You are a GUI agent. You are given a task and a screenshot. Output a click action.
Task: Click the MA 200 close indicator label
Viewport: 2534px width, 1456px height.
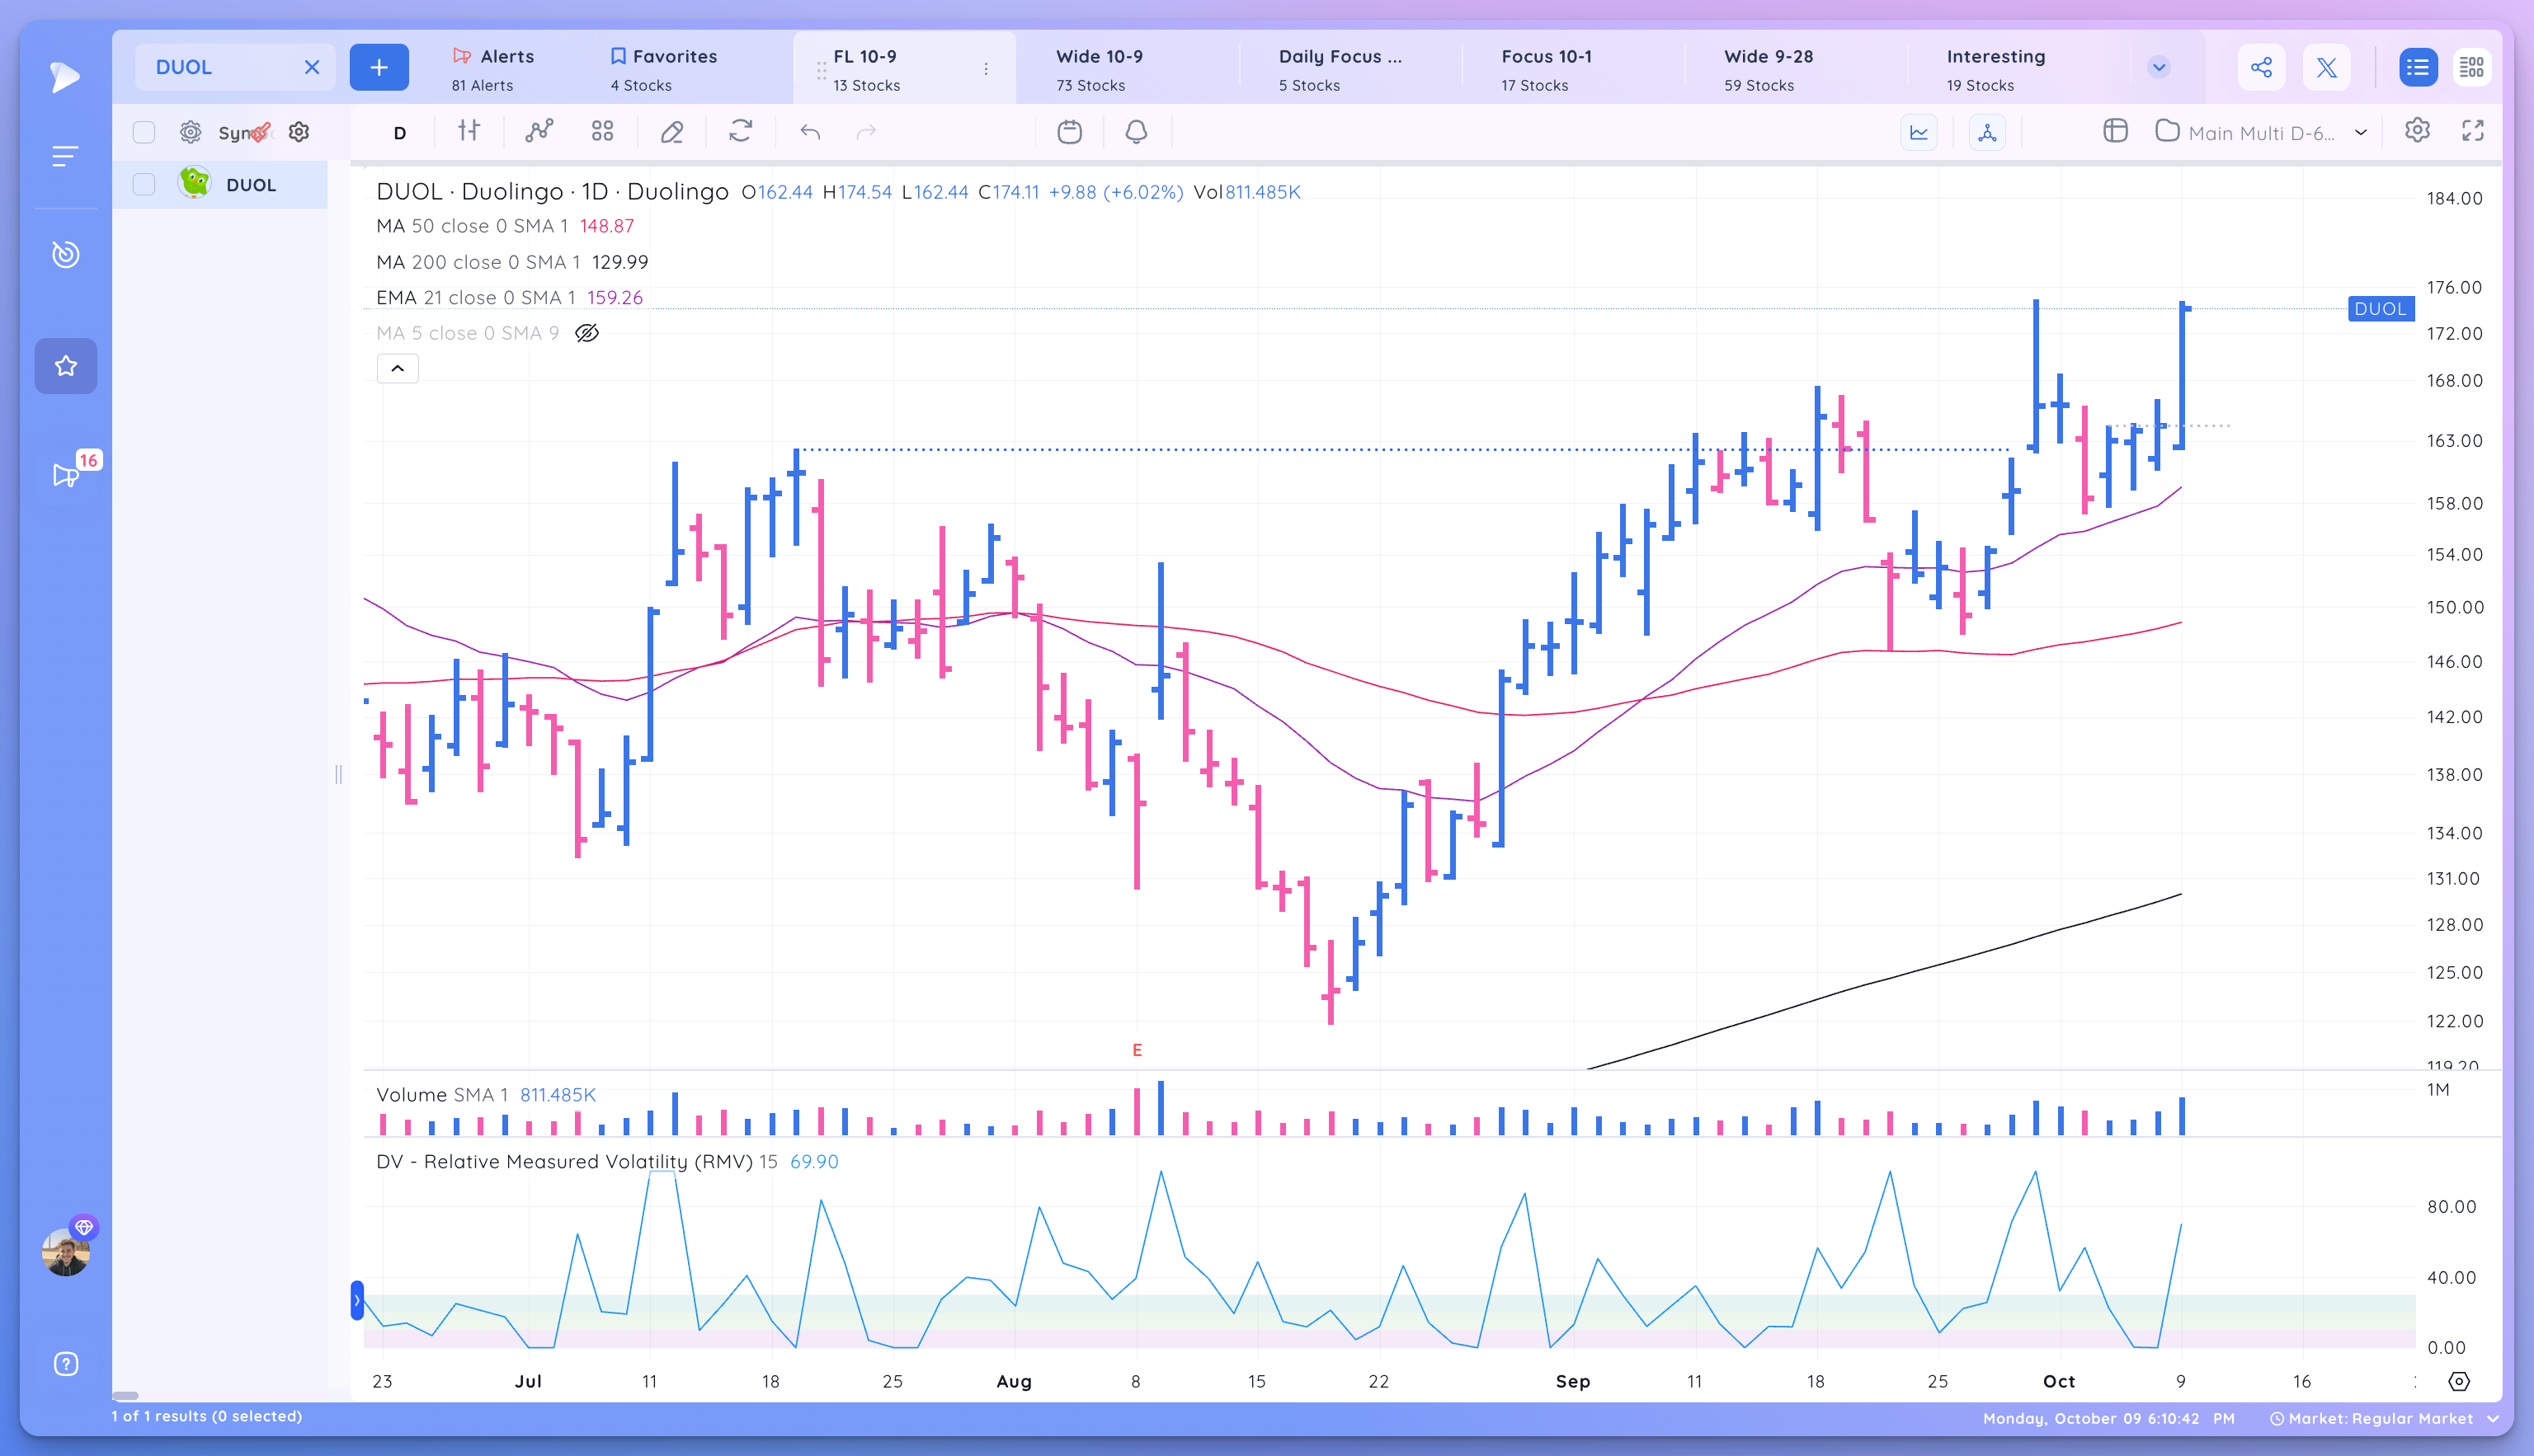click(478, 262)
